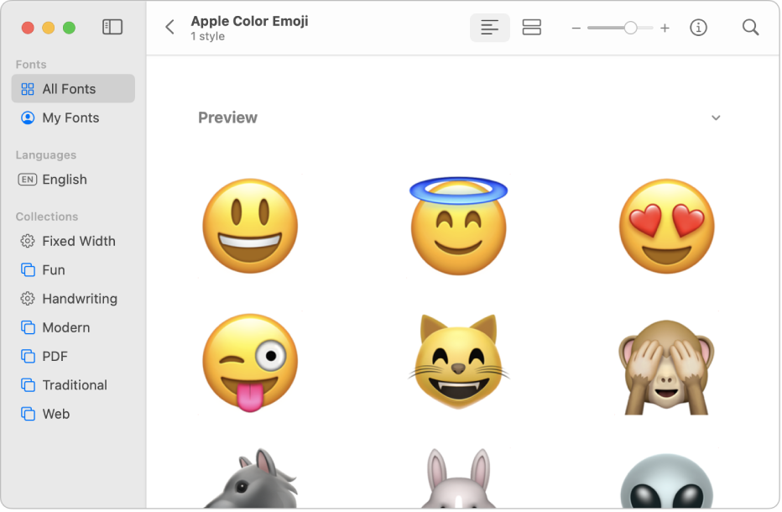Image resolution: width=782 pixels, height=512 pixels.
Task: Toggle the sidebar visibility icon
Action: [x=112, y=27]
